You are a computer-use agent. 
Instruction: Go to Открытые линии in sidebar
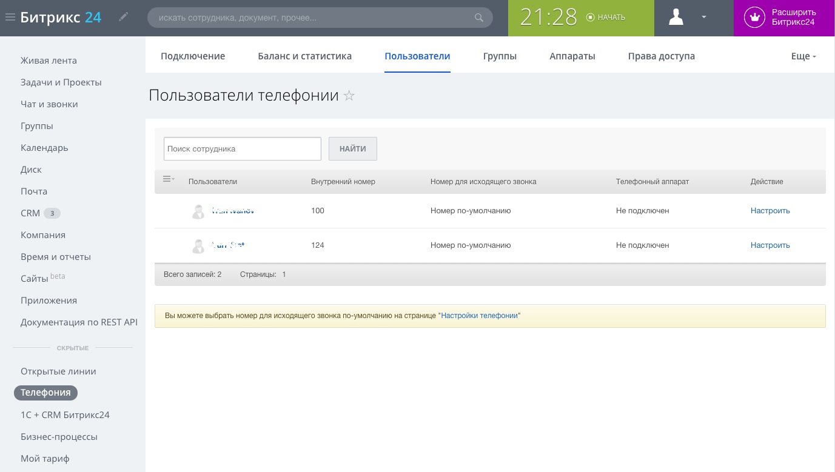(58, 371)
